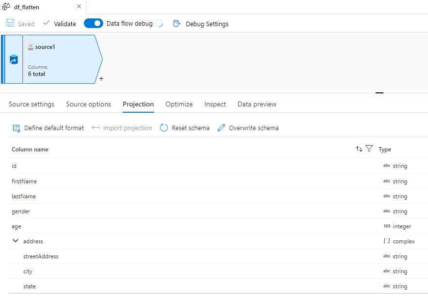The width and height of the screenshot is (428, 297).
Task: Click the Import projection button
Action: pyautogui.click(x=122, y=128)
